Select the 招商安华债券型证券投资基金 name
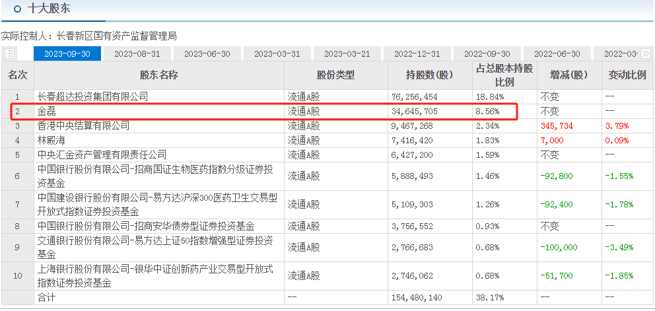The height and width of the screenshot is (311, 655). [x=146, y=226]
